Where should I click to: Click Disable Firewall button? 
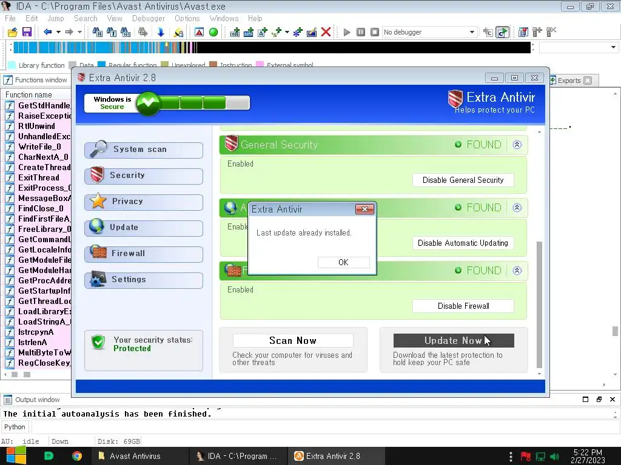tap(463, 306)
